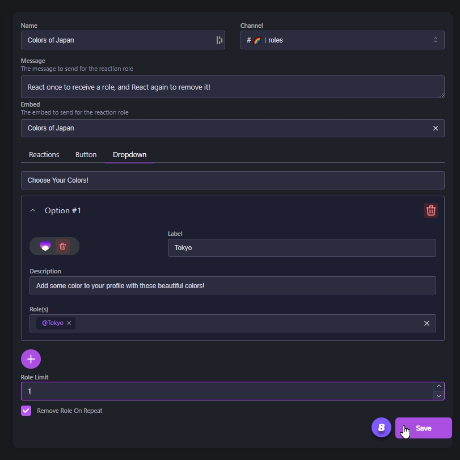Open the round purple badge beside Save

(381, 428)
